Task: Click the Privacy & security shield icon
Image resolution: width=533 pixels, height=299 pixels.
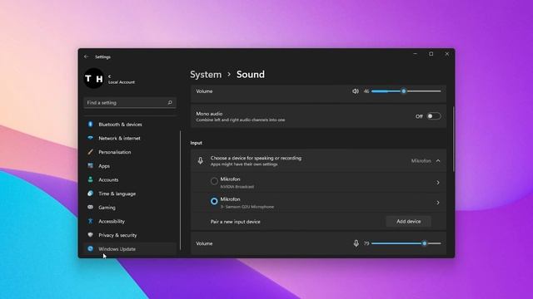Action: tap(91, 235)
